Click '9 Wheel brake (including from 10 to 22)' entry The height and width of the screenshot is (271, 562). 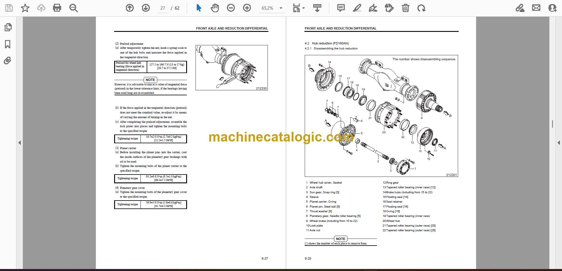point(332,221)
